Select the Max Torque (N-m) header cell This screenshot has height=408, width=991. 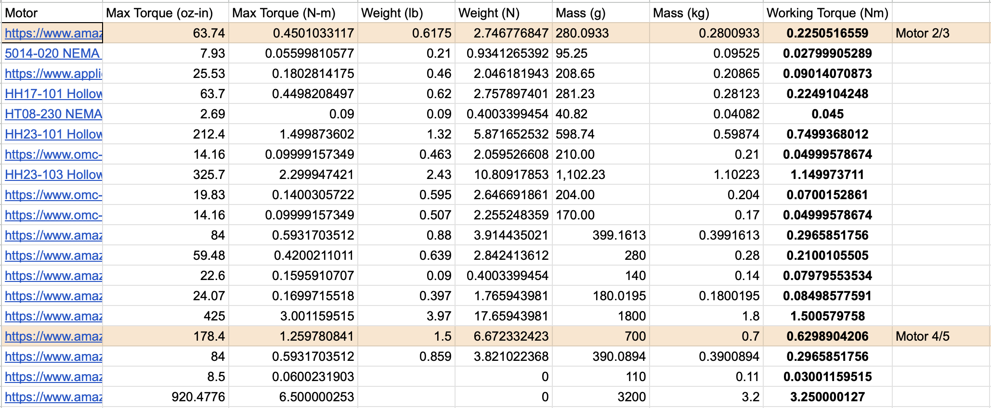coord(293,13)
